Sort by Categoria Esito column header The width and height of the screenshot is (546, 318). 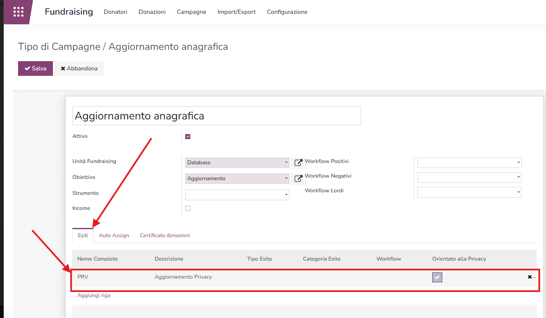tap(322, 259)
